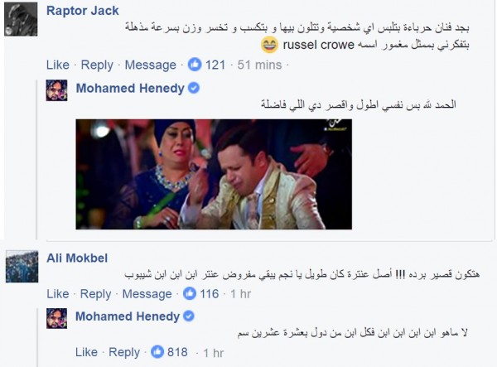Reply to Raptor Jack's comment

tap(97, 65)
